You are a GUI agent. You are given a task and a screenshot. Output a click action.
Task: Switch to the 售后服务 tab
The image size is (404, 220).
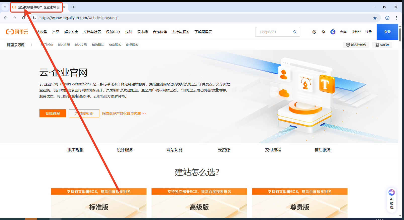click(x=323, y=150)
